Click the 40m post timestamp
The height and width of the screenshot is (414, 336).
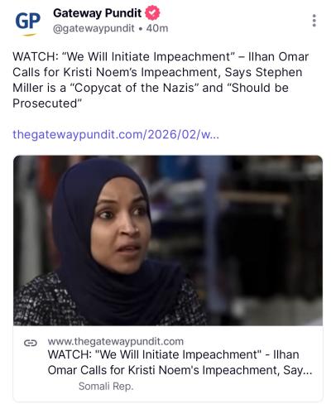tap(157, 28)
